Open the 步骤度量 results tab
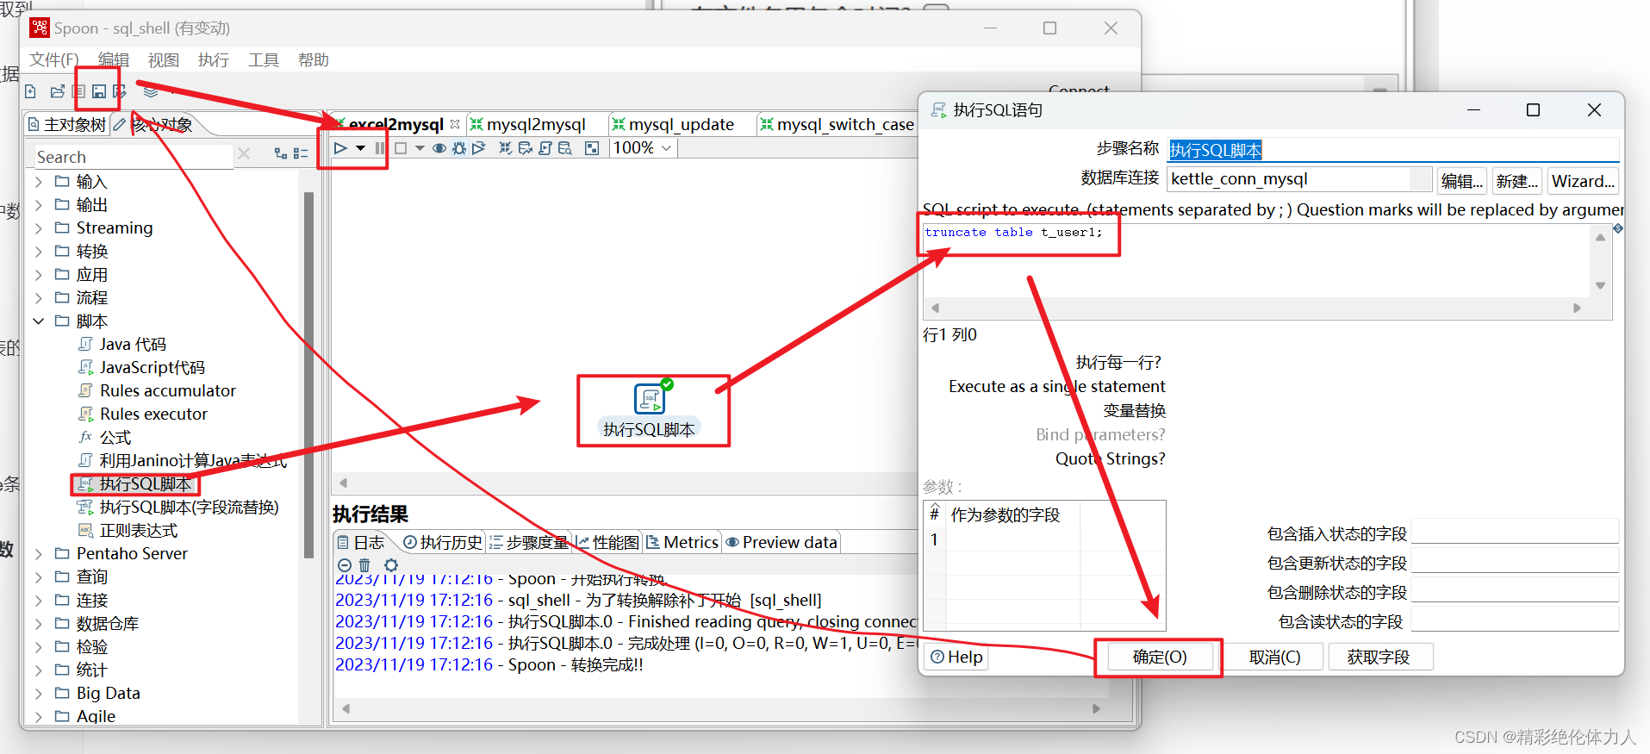 tap(529, 542)
